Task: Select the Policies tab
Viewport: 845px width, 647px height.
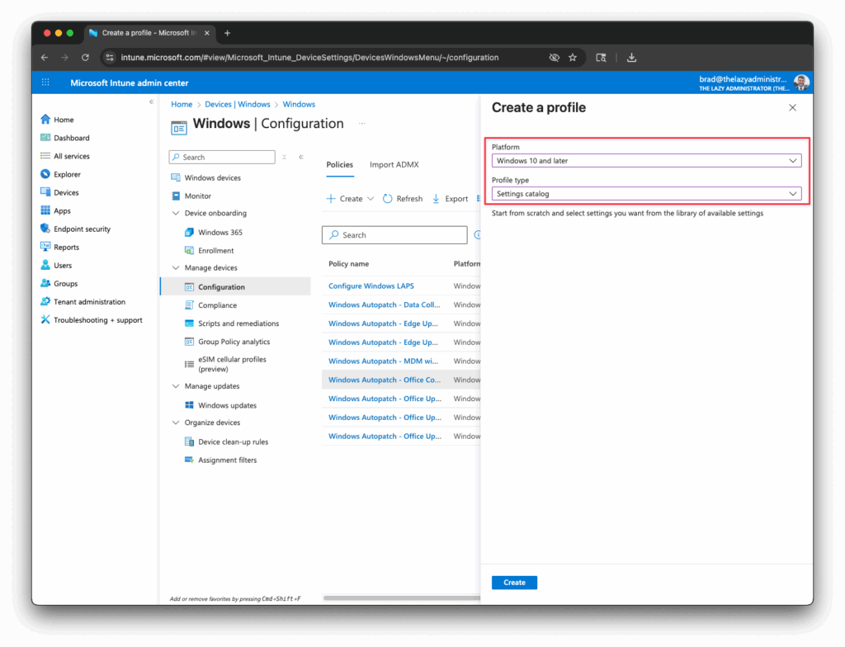Action: click(339, 164)
